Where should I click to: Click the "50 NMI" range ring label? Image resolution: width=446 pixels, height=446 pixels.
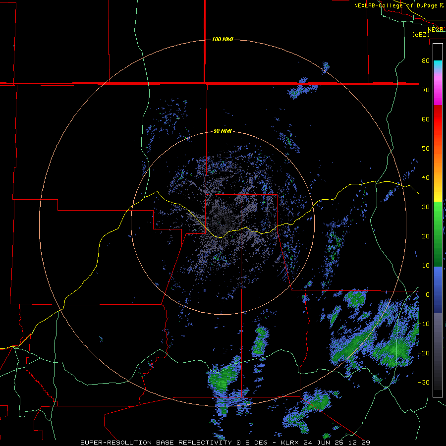tap(223, 131)
